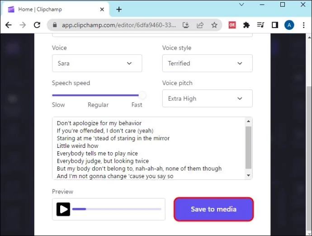The image size is (312, 236).
Task: Open the browser extensions puzzle icon
Action: (246, 25)
